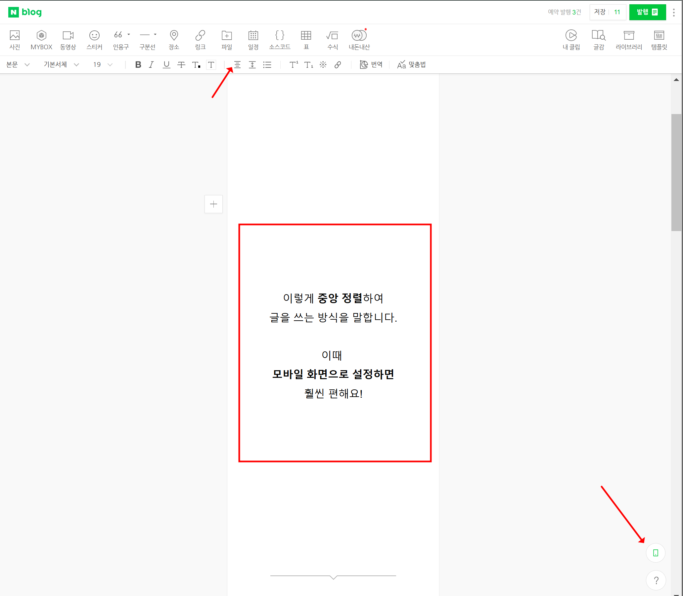Open the text color picker

click(x=196, y=65)
